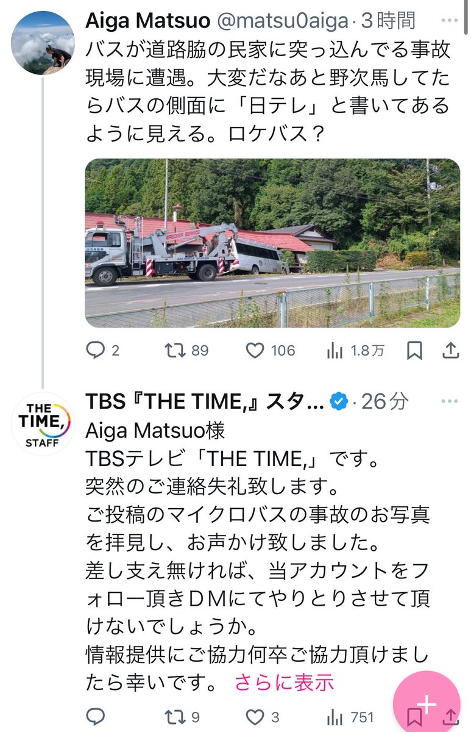Open the @matsu0aiga username link

coord(283,20)
